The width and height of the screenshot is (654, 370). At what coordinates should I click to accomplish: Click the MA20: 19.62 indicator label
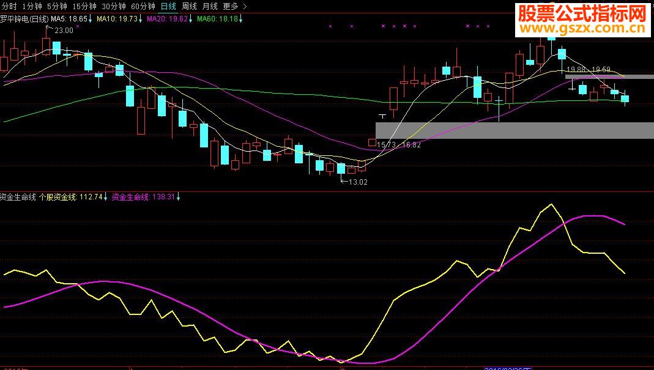169,19
